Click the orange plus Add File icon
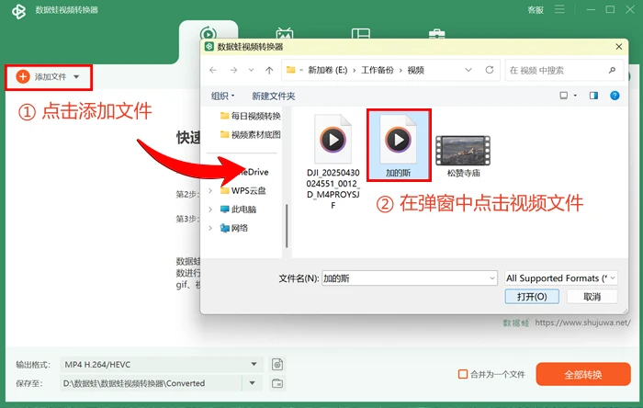The height and width of the screenshot is (408, 643). [23, 76]
